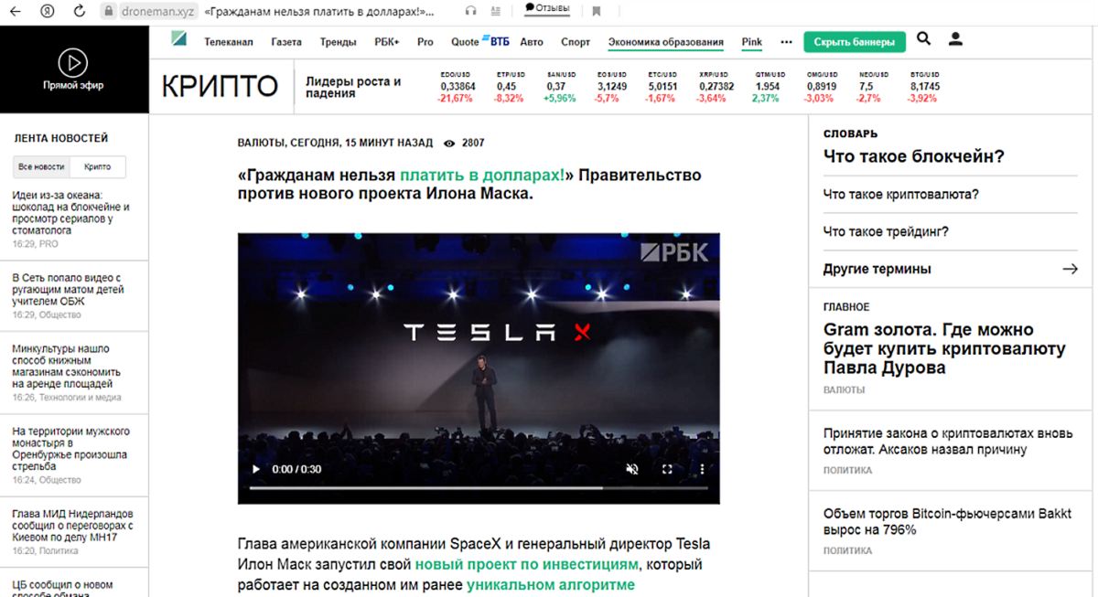Click the Другие термины arrow
1098x597 pixels.
(x=1070, y=269)
